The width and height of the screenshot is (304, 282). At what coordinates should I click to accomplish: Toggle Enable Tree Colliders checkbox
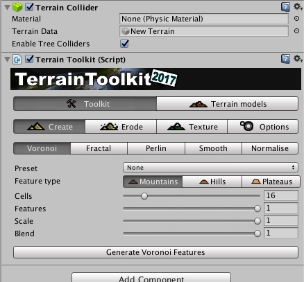click(124, 44)
